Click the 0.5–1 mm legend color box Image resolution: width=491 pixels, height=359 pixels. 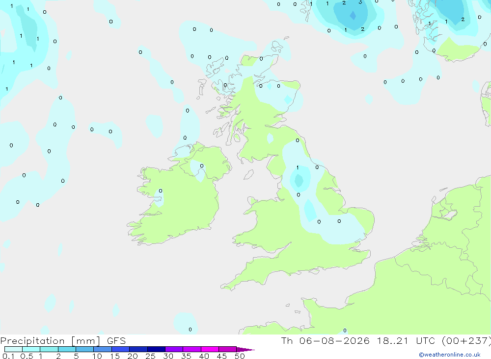(x=31, y=349)
